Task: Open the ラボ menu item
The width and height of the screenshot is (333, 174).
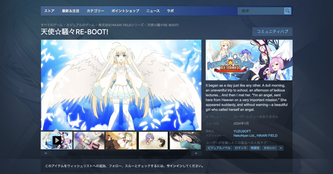Action: pos(170,11)
